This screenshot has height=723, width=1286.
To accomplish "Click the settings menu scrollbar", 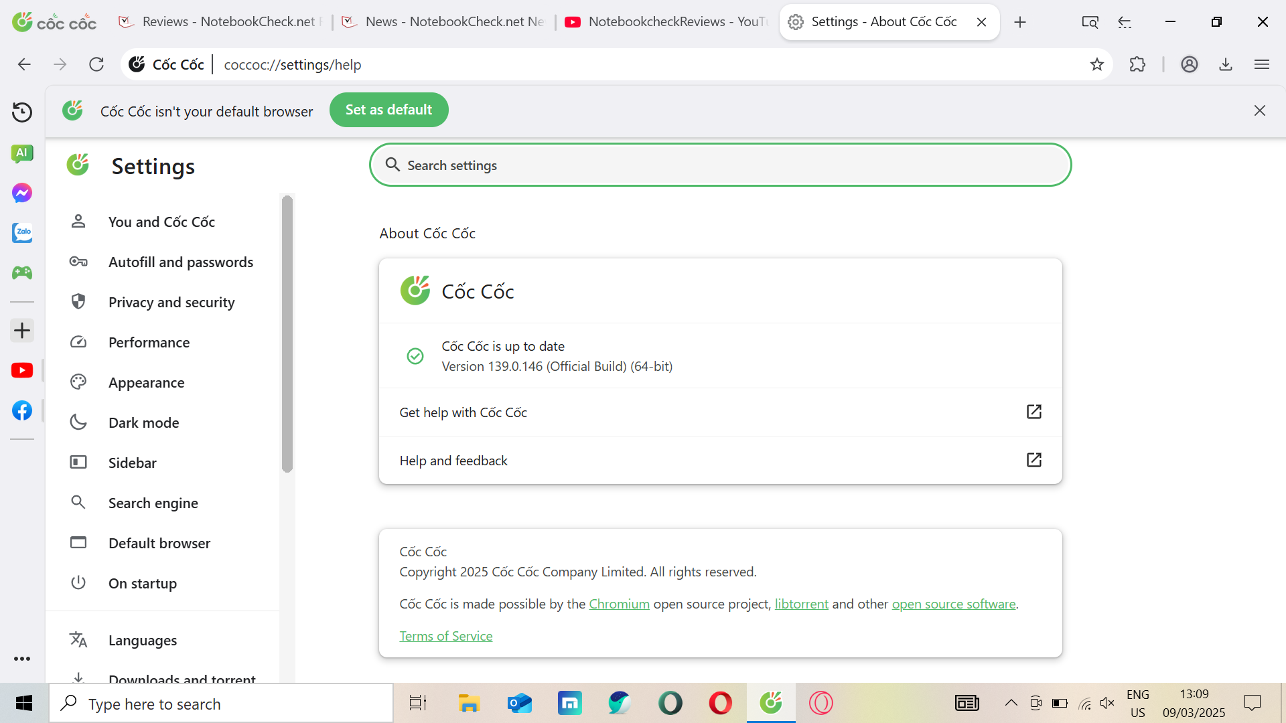I will [287, 333].
